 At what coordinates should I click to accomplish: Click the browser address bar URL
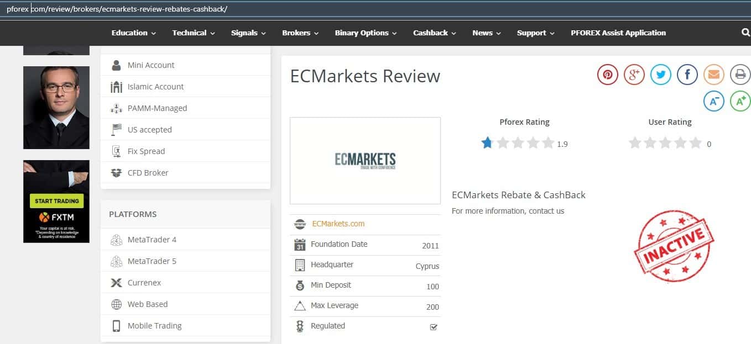point(117,9)
